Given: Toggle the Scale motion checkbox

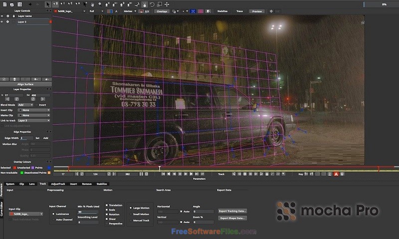Looking at the screenshot, I should (x=107, y=210).
